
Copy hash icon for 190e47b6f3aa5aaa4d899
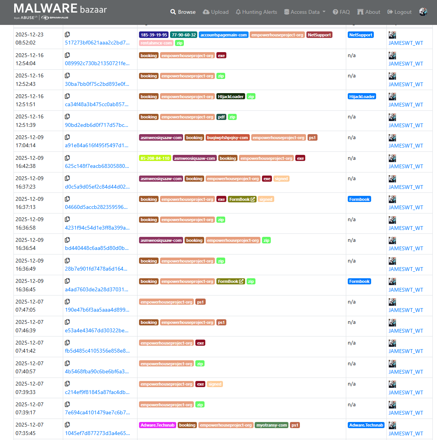point(67,301)
